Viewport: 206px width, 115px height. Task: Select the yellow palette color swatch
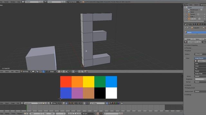click(x=89, y=82)
